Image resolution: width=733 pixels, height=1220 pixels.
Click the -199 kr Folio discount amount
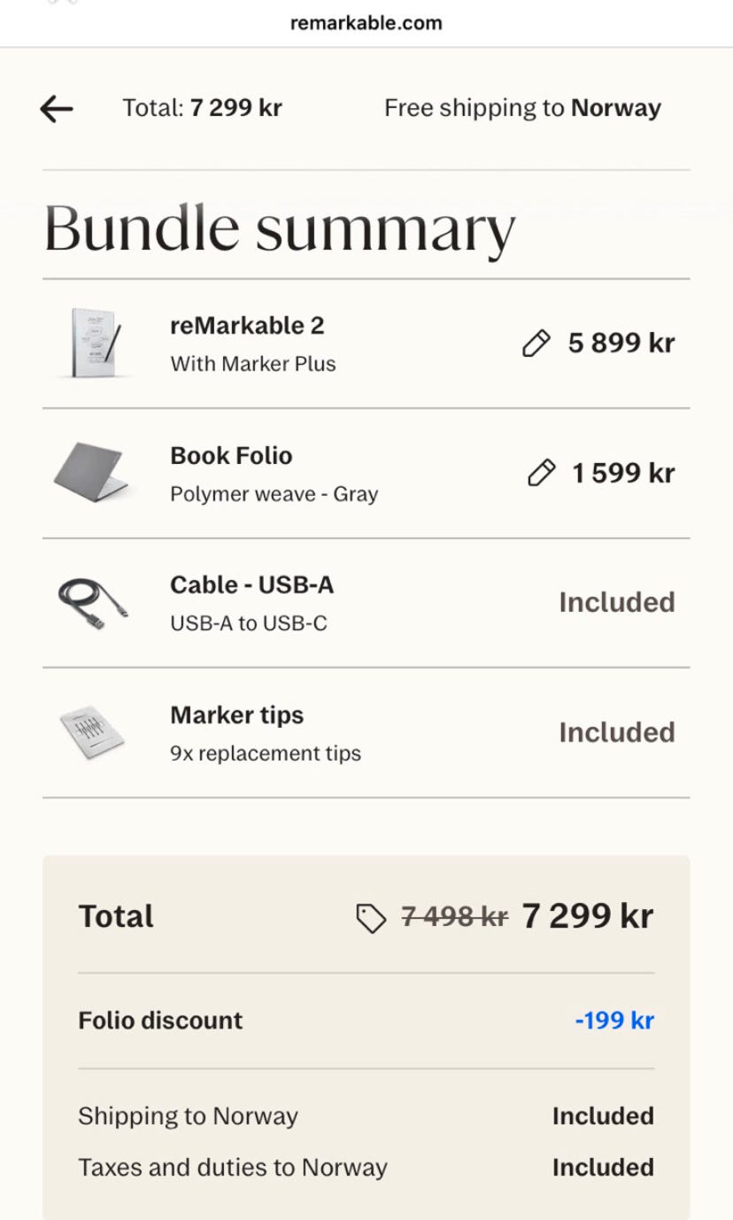point(614,1021)
